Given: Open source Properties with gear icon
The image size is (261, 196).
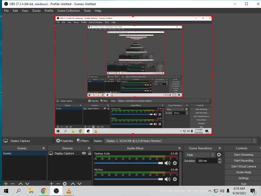Looking at the screenshot, I should point(64,141).
